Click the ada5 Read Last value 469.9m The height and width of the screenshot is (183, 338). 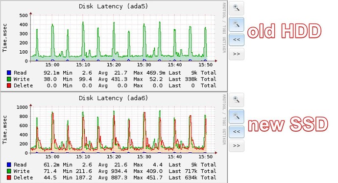156,73
